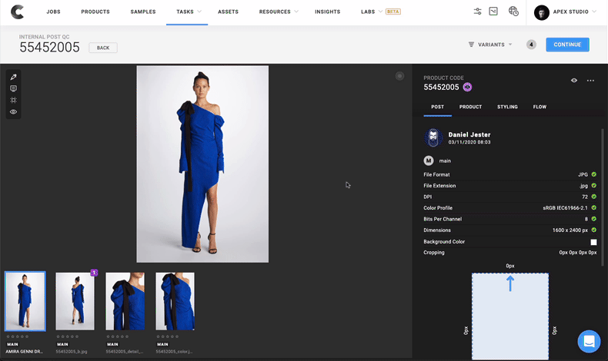This screenshot has height=361, width=608.
Task: Open the filter sliders icon in header
Action: coord(477,12)
